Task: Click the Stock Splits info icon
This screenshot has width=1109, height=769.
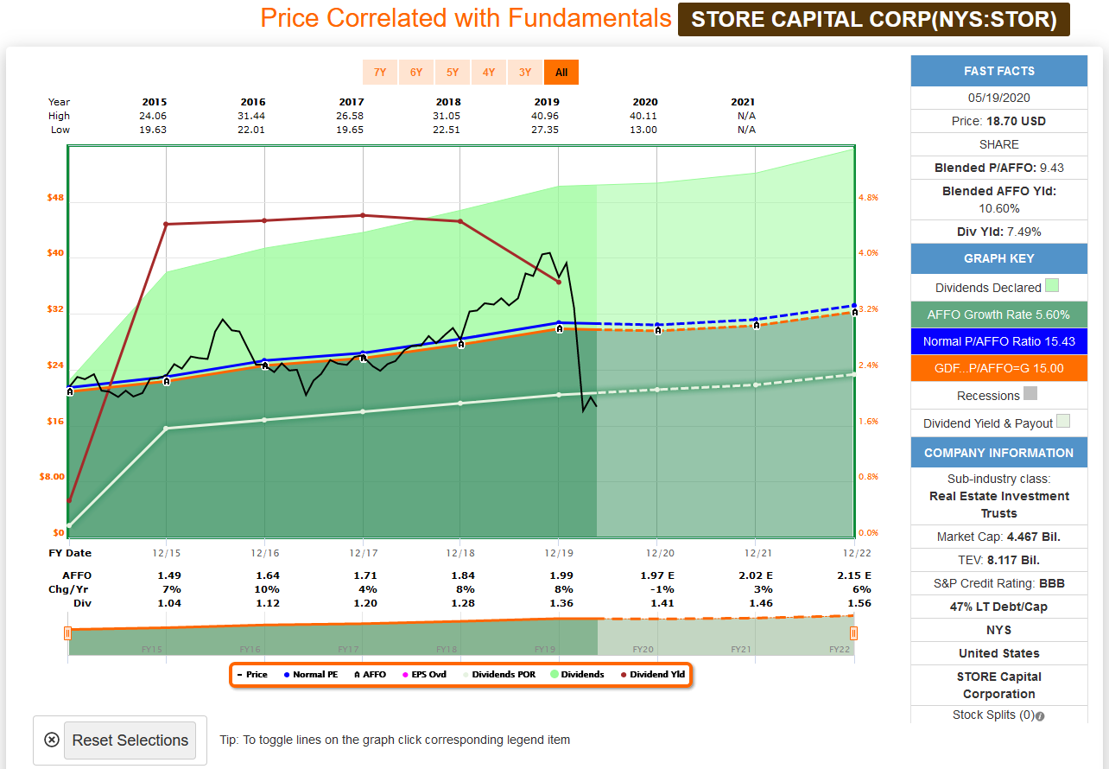Action: [1040, 715]
